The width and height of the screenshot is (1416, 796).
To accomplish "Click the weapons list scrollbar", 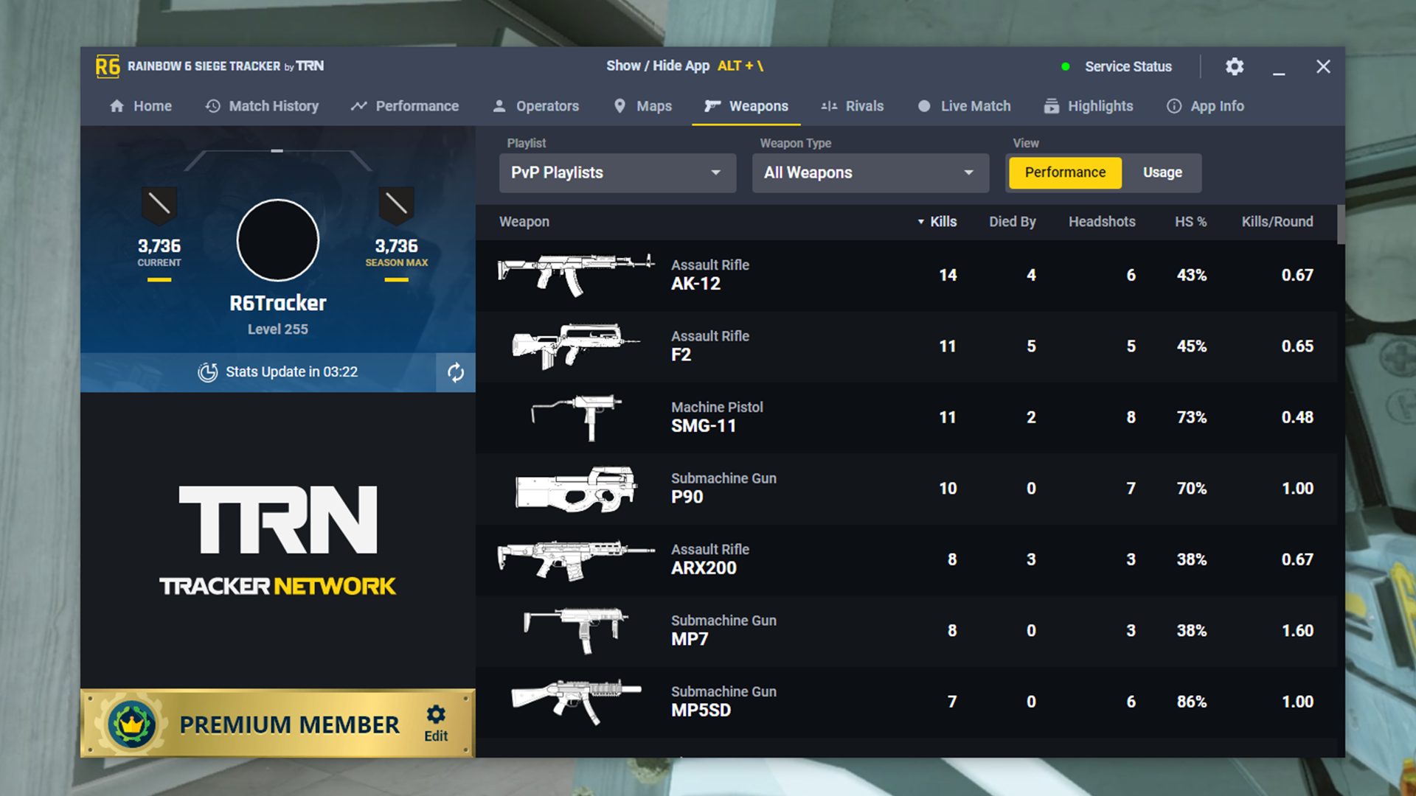I will pyautogui.click(x=1341, y=224).
